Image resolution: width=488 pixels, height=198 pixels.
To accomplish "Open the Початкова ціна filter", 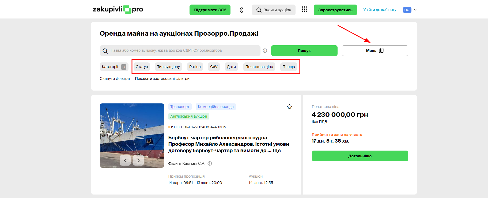I will pyautogui.click(x=259, y=67).
